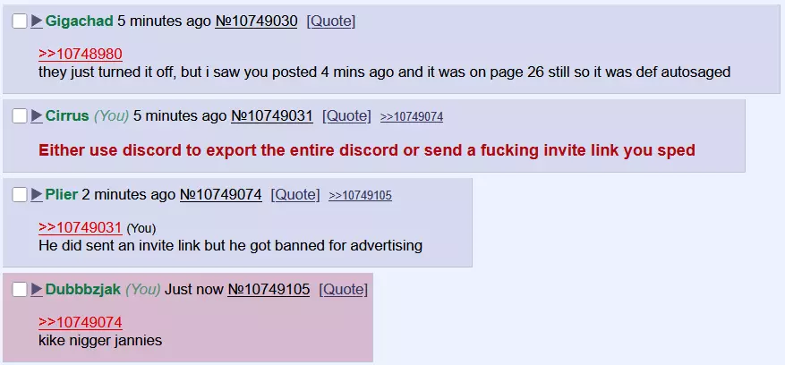Viewport: 785px width, 365px height.
Task: Open post number №10749030
Action: [x=256, y=21]
